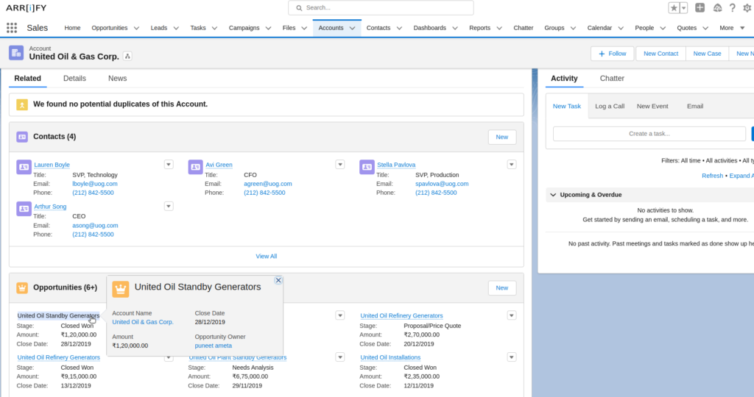This screenshot has width=754, height=397.
Task: Click the global search box
Action: point(381,8)
